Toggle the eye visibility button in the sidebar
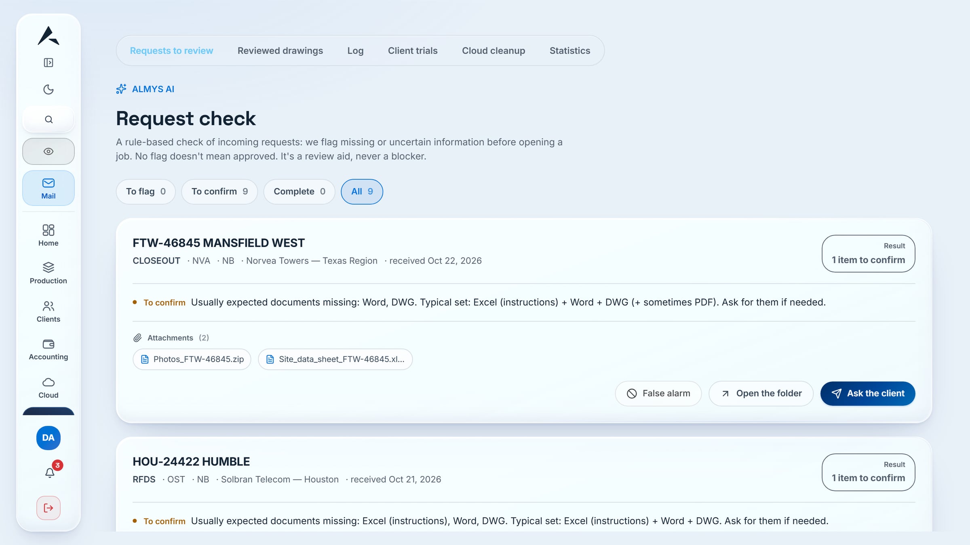This screenshot has width=970, height=545. pos(48,151)
